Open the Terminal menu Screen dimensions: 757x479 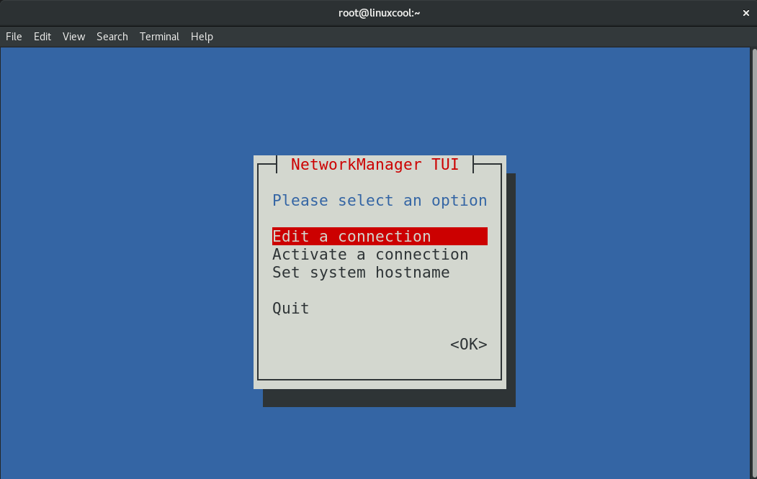pyautogui.click(x=159, y=37)
